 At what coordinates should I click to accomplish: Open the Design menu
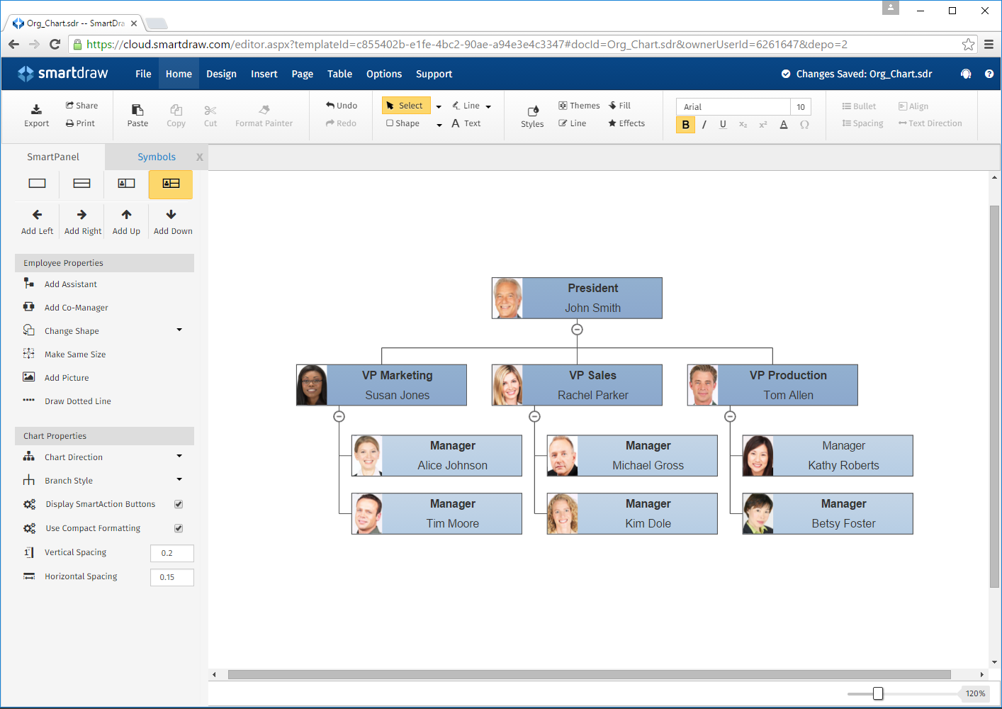pos(220,74)
